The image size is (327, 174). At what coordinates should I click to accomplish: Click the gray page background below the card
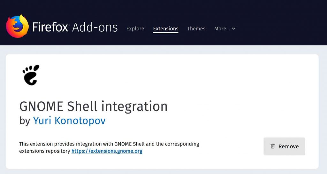tap(160, 171)
